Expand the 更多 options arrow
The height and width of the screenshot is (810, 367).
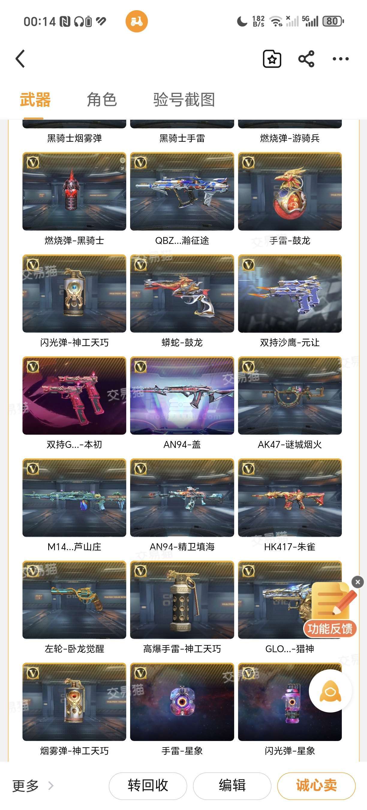(x=51, y=786)
